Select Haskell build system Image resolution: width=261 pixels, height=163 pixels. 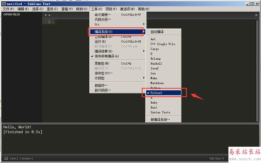click(163, 64)
